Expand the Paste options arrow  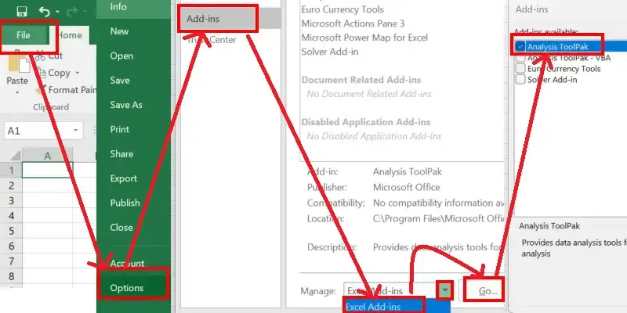(x=17, y=92)
